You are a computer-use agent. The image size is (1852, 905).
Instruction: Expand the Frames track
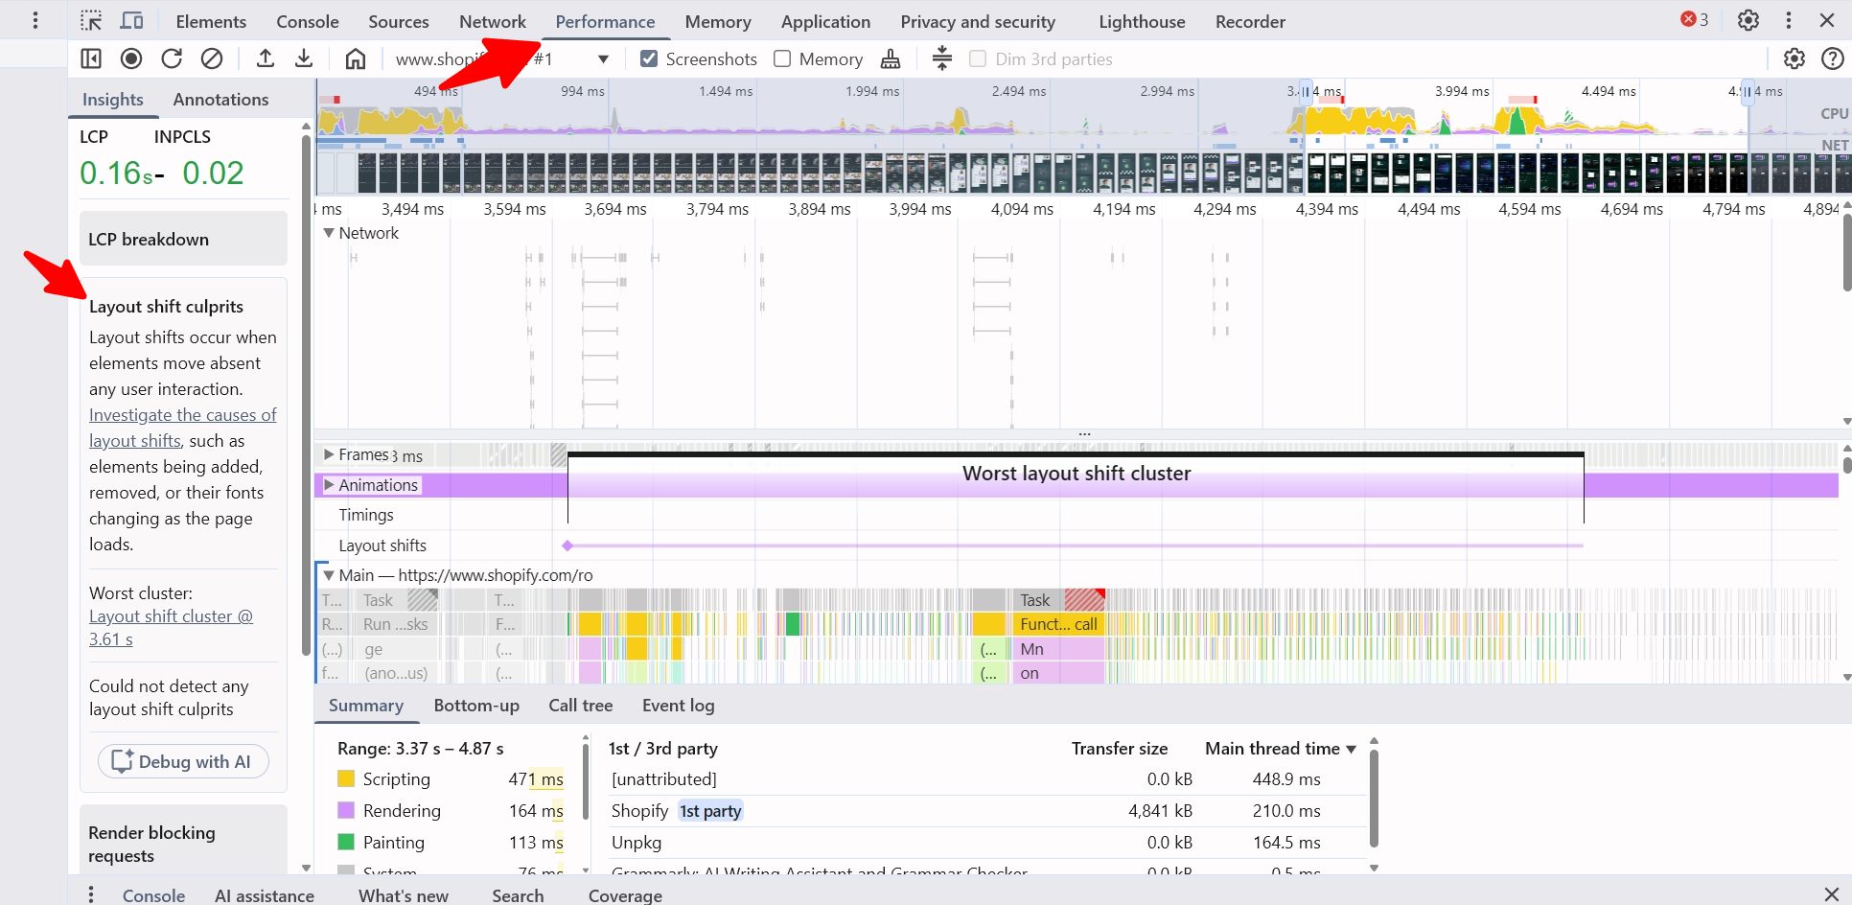point(329,454)
